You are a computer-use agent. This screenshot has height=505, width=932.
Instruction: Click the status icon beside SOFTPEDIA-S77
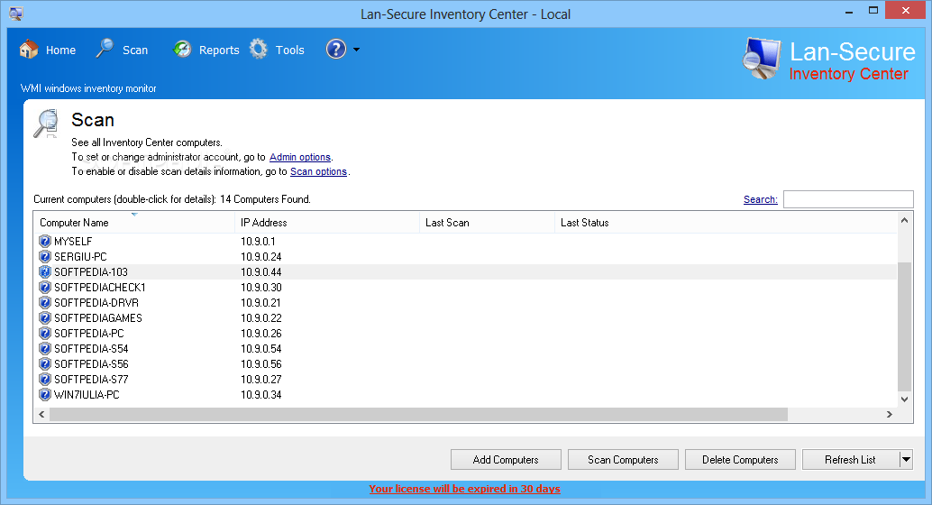[44, 379]
